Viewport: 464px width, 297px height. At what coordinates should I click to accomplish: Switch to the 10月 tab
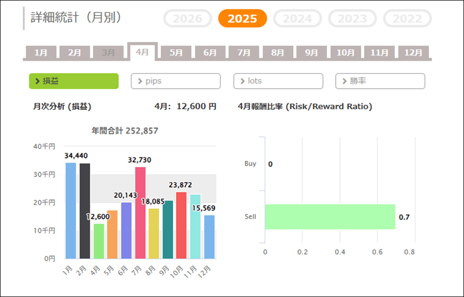345,53
